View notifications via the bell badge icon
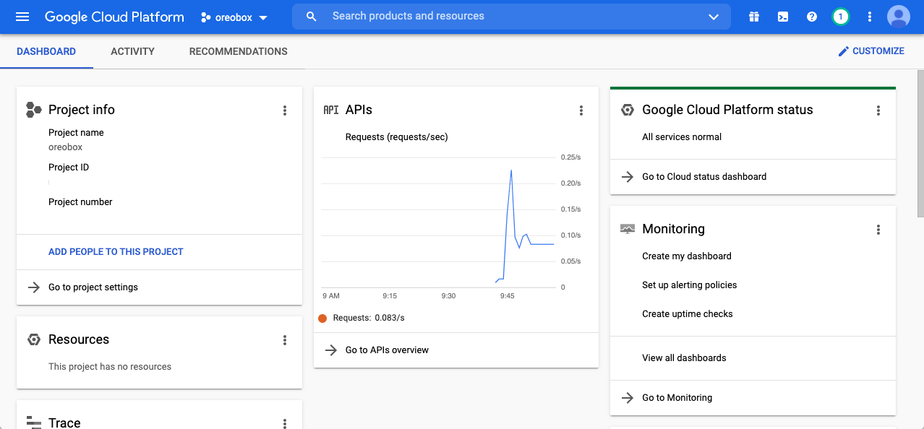Viewport: 924px width, 429px height. coord(840,16)
